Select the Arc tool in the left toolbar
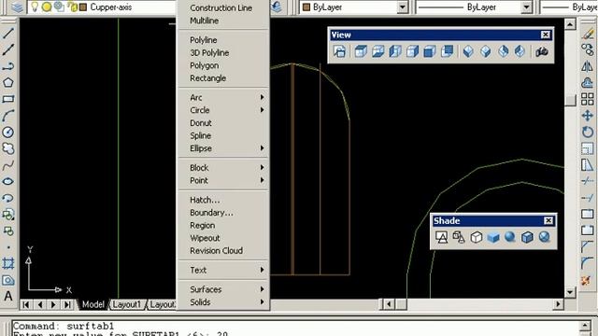This screenshot has height=336, width=598. tap(8, 116)
